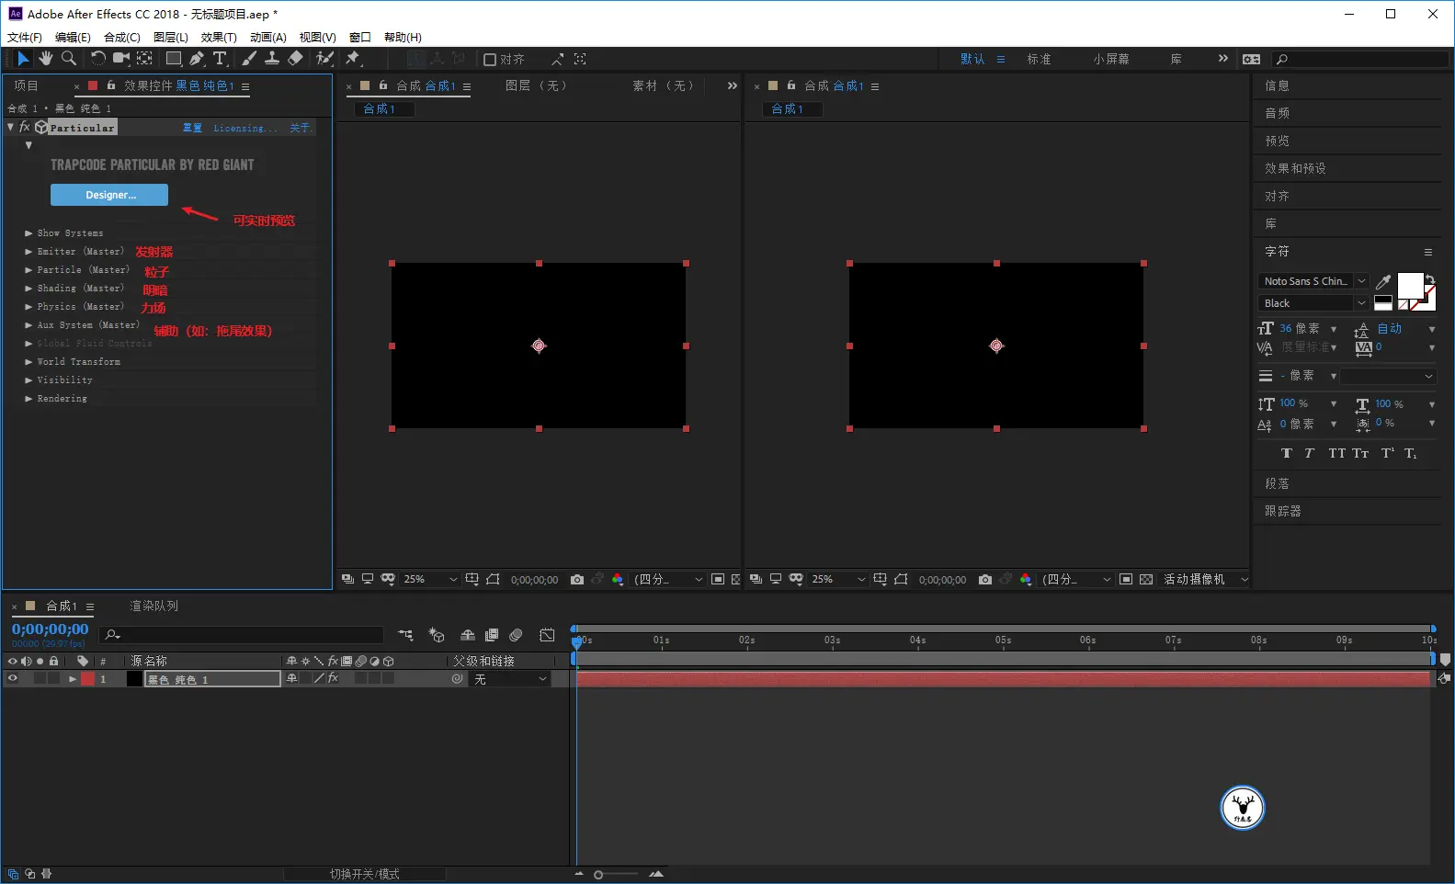The height and width of the screenshot is (884, 1455).
Task: Switch to the 项目 panel tab
Action: click(x=26, y=85)
